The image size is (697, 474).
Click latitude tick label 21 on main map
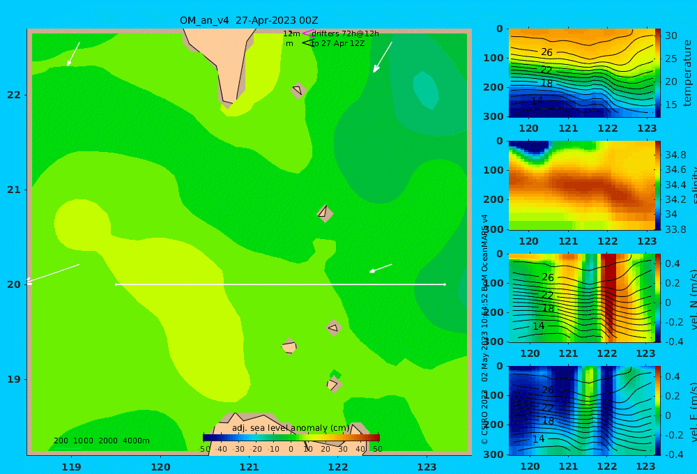(x=14, y=190)
